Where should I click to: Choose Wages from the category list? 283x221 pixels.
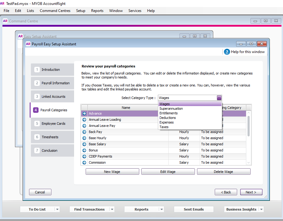click(x=190, y=104)
